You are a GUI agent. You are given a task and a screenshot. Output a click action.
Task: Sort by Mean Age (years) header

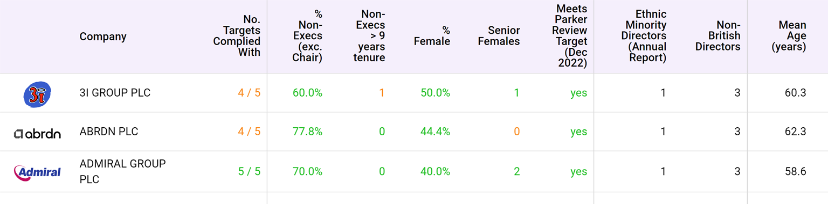coord(789,36)
